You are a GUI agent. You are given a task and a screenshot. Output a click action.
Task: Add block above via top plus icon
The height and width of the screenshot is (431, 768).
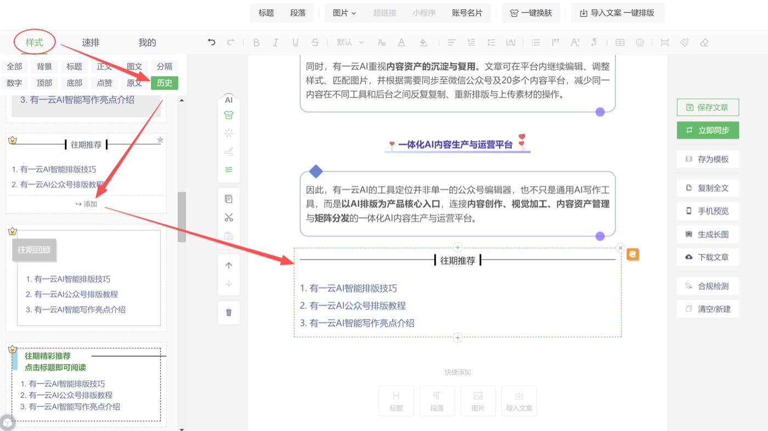click(458, 248)
